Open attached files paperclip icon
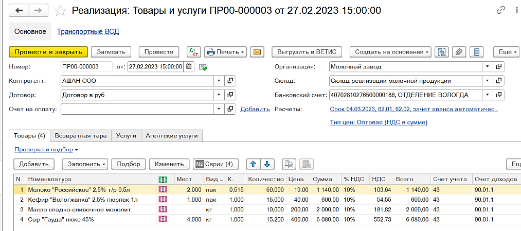The image size is (521, 231). (x=459, y=52)
